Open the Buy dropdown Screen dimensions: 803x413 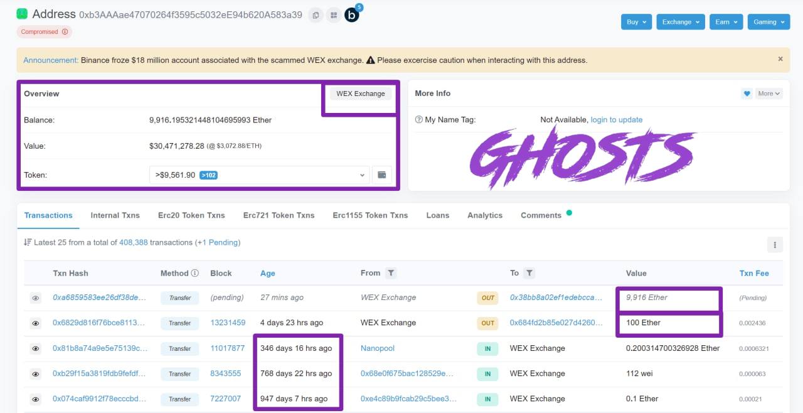636,22
